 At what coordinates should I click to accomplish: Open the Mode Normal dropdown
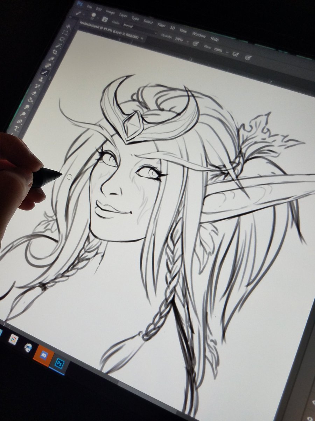140,29
